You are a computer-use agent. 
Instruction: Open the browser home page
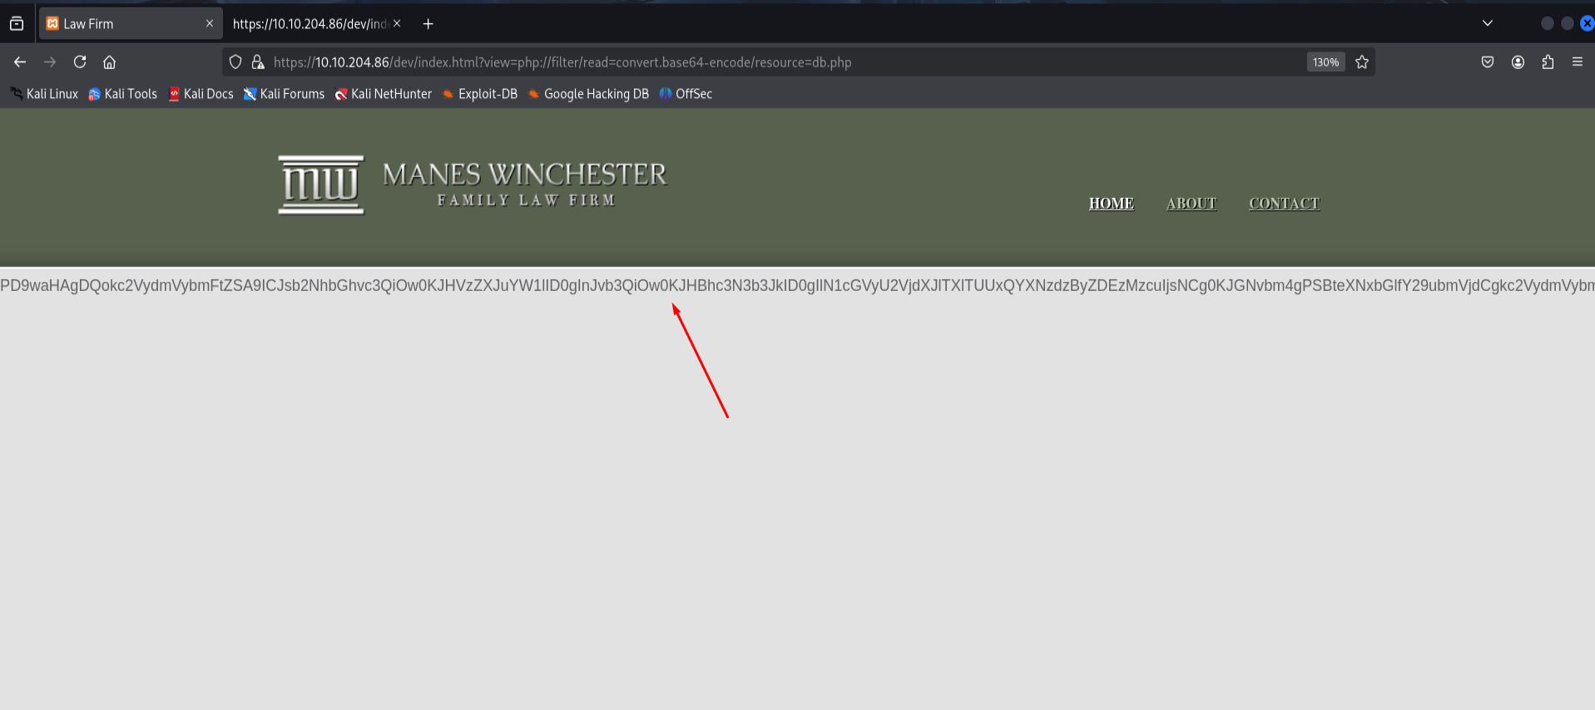[109, 62]
